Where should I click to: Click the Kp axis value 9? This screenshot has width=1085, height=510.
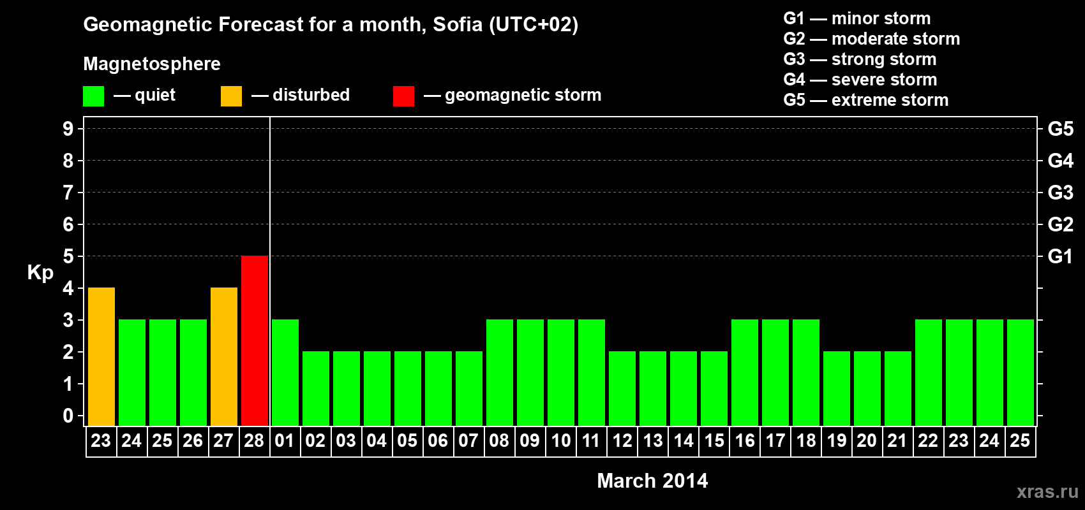(68, 129)
